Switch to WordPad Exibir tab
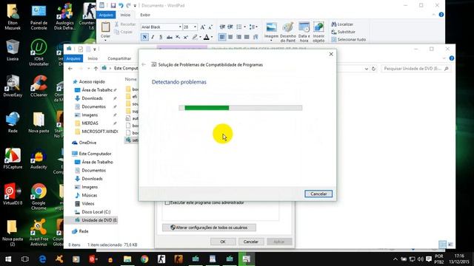The image size is (474, 266). [x=145, y=15]
